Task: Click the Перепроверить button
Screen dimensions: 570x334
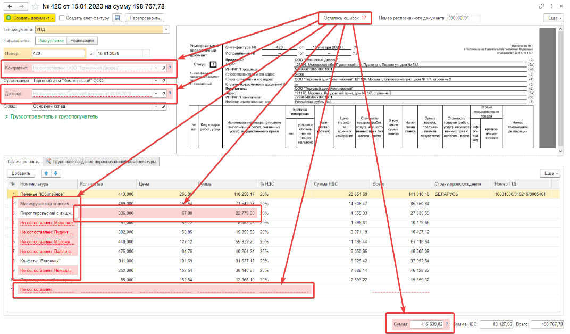Action: [x=145, y=18]
